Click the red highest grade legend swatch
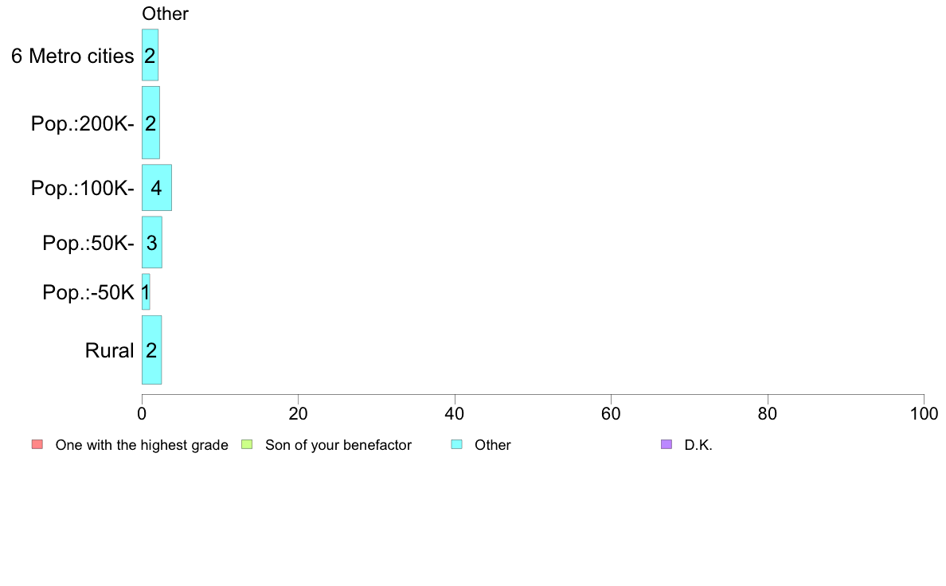The width and height of the screenshot is (946, 586). click(x=37, y=445)
